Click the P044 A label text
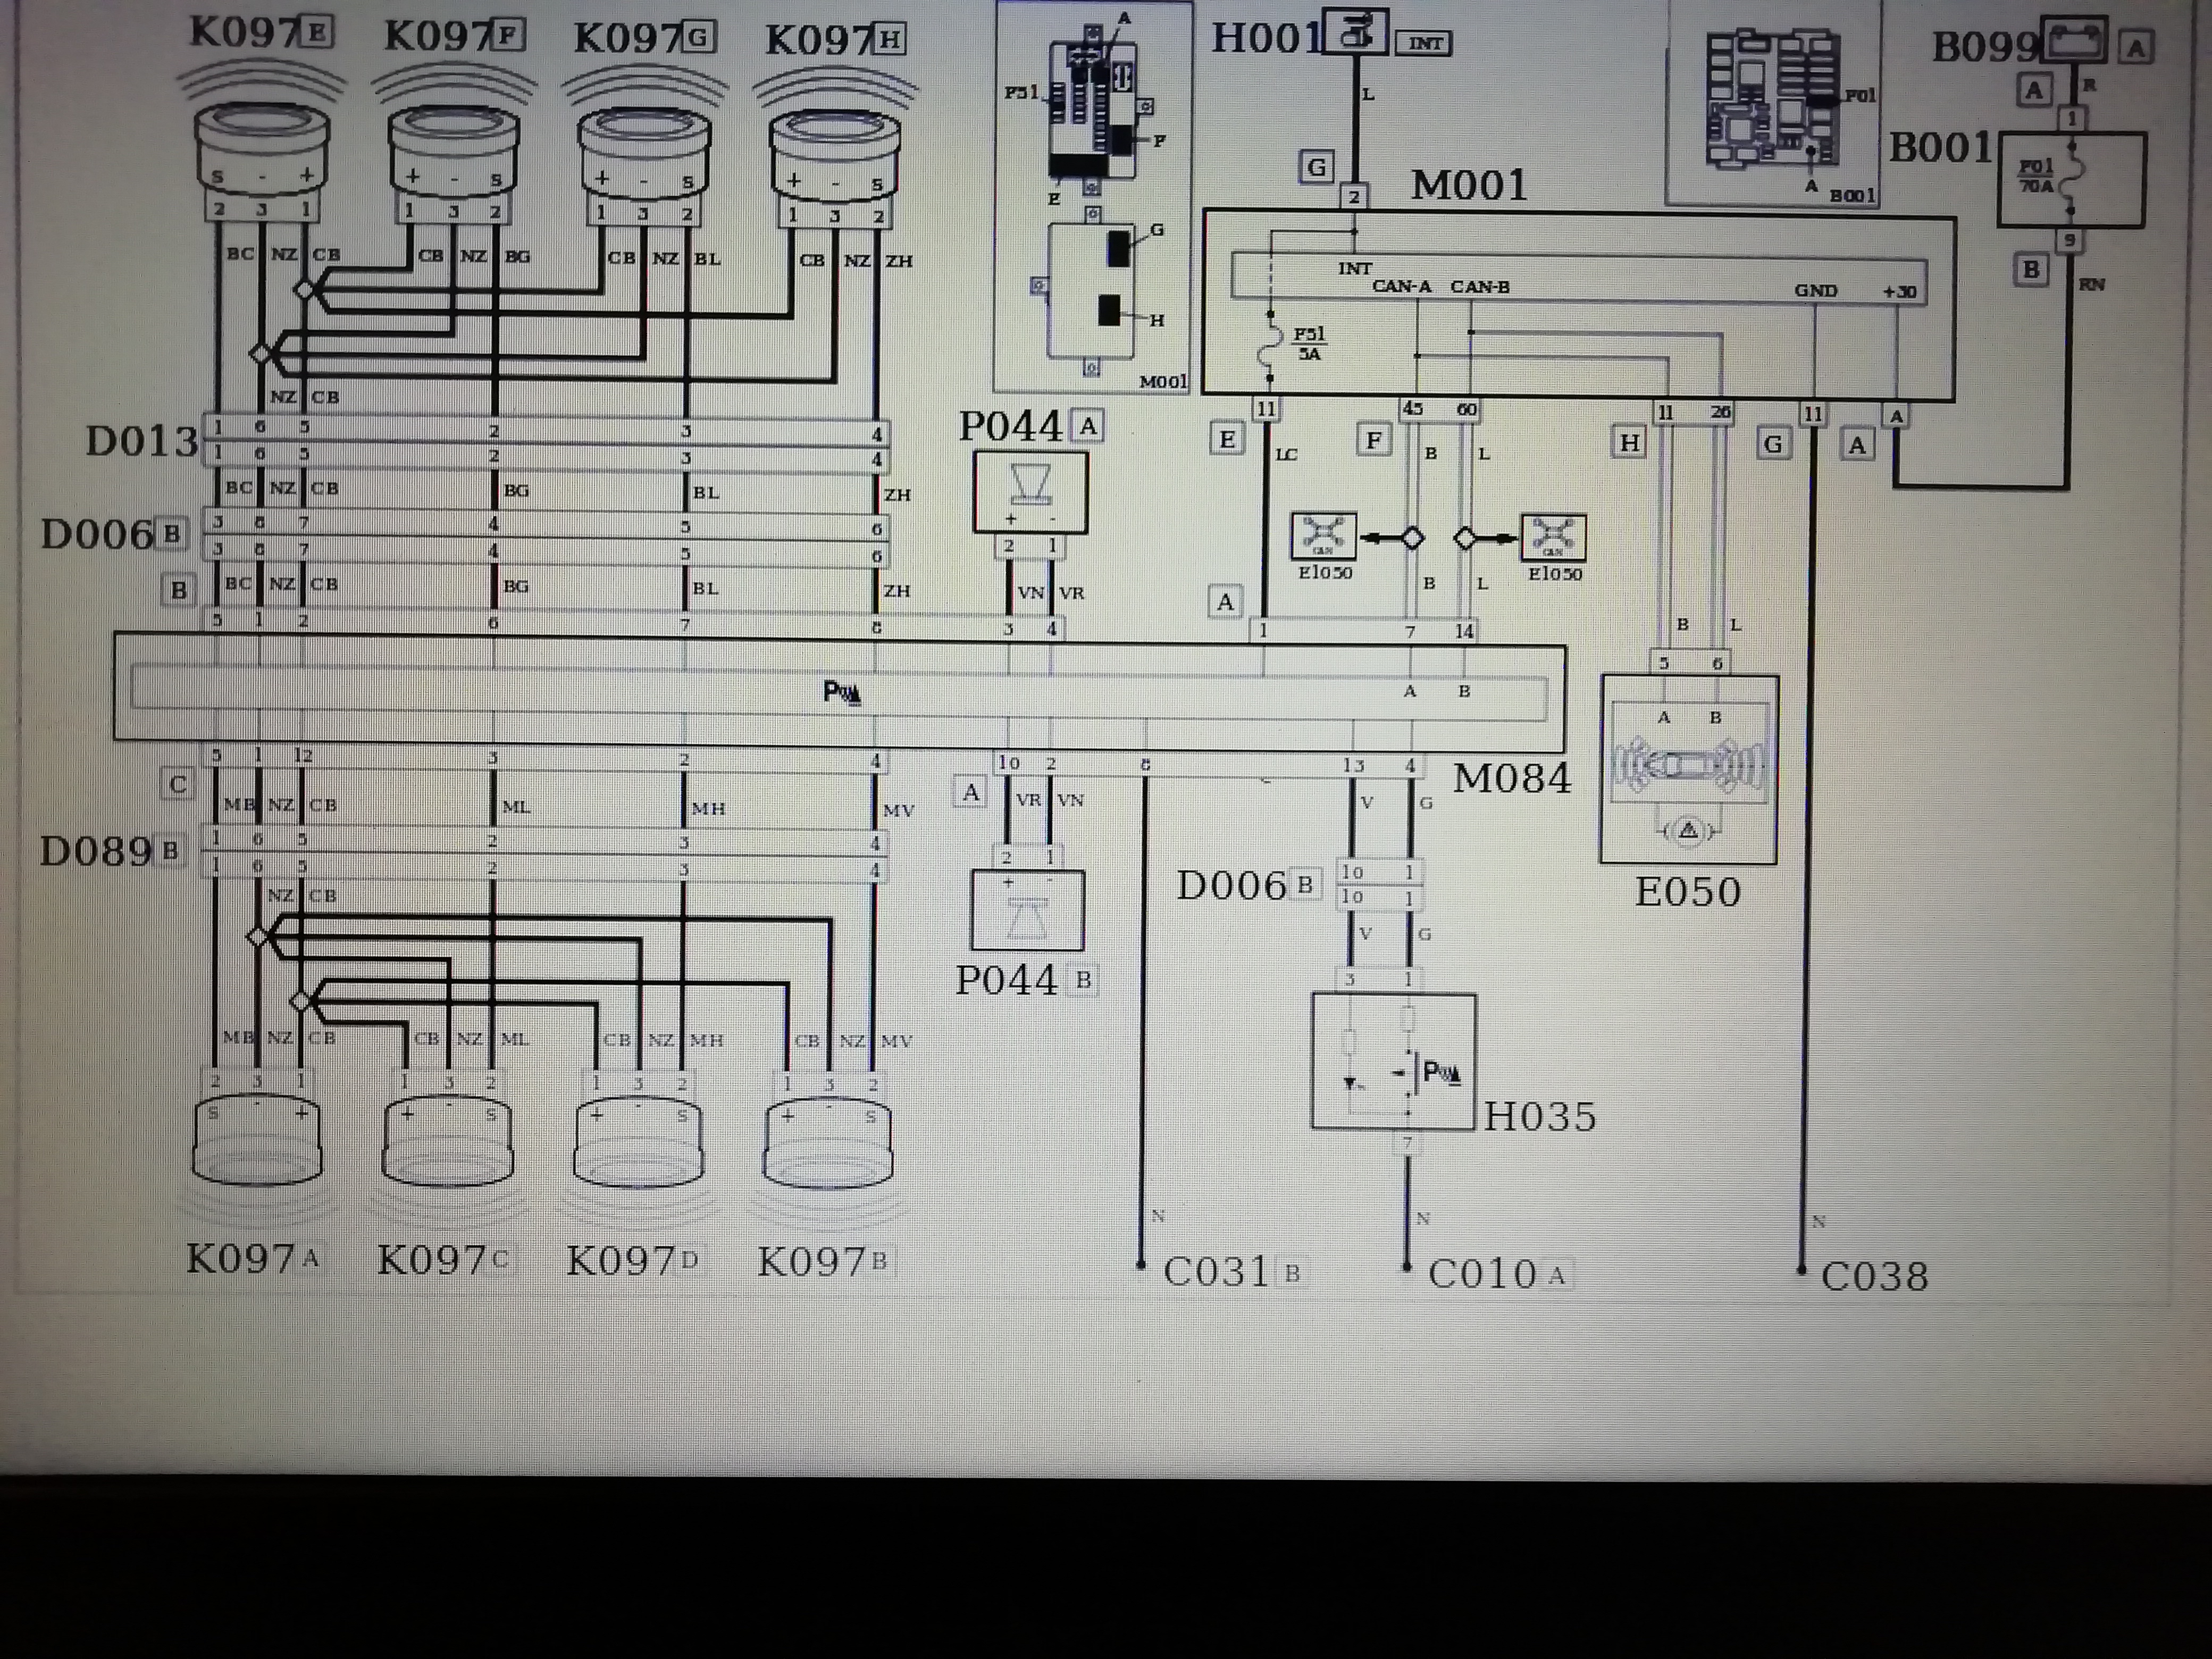The width and height of the screenshot is (2212, 1659). click(x=1030, y=427)
